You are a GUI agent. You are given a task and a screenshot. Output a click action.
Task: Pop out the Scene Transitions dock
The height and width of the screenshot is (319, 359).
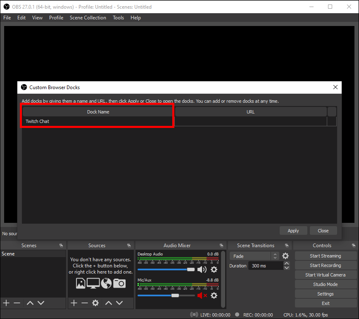coord(287,246)
